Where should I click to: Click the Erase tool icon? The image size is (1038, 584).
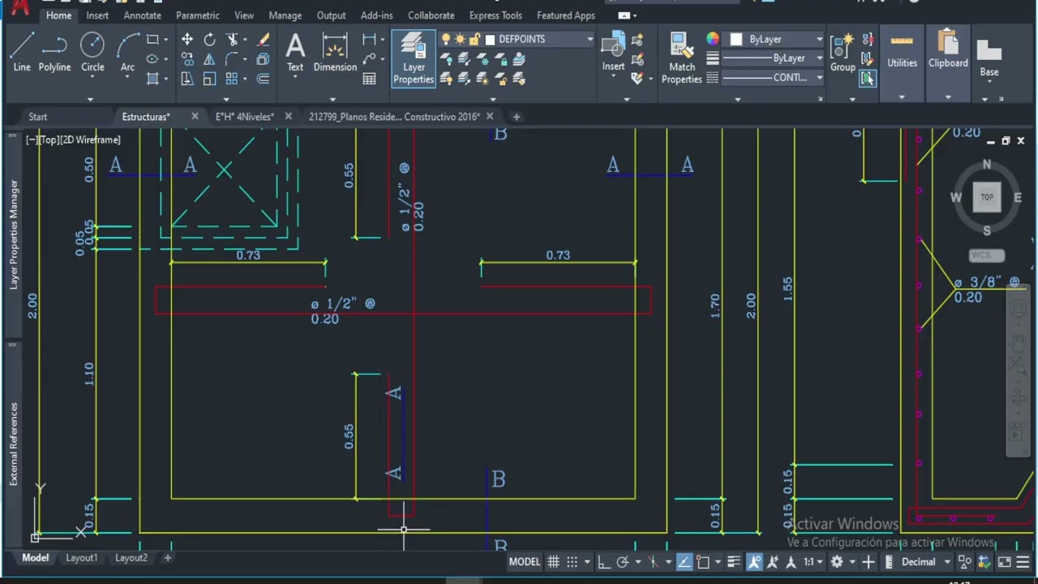tap(264, 40)
